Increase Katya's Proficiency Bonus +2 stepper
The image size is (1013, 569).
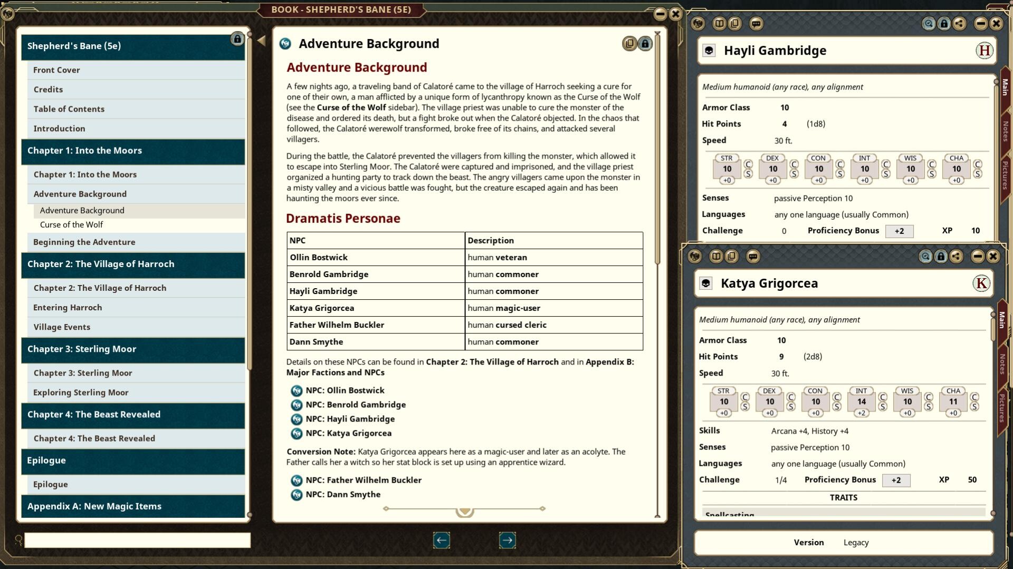pyautogui.click(x=896, y=480)
